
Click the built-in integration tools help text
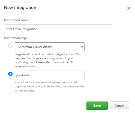pyautogui.click(x=47, y=60)
